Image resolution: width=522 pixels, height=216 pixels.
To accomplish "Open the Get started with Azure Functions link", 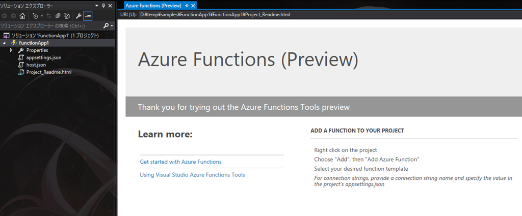I will (180, 162).
